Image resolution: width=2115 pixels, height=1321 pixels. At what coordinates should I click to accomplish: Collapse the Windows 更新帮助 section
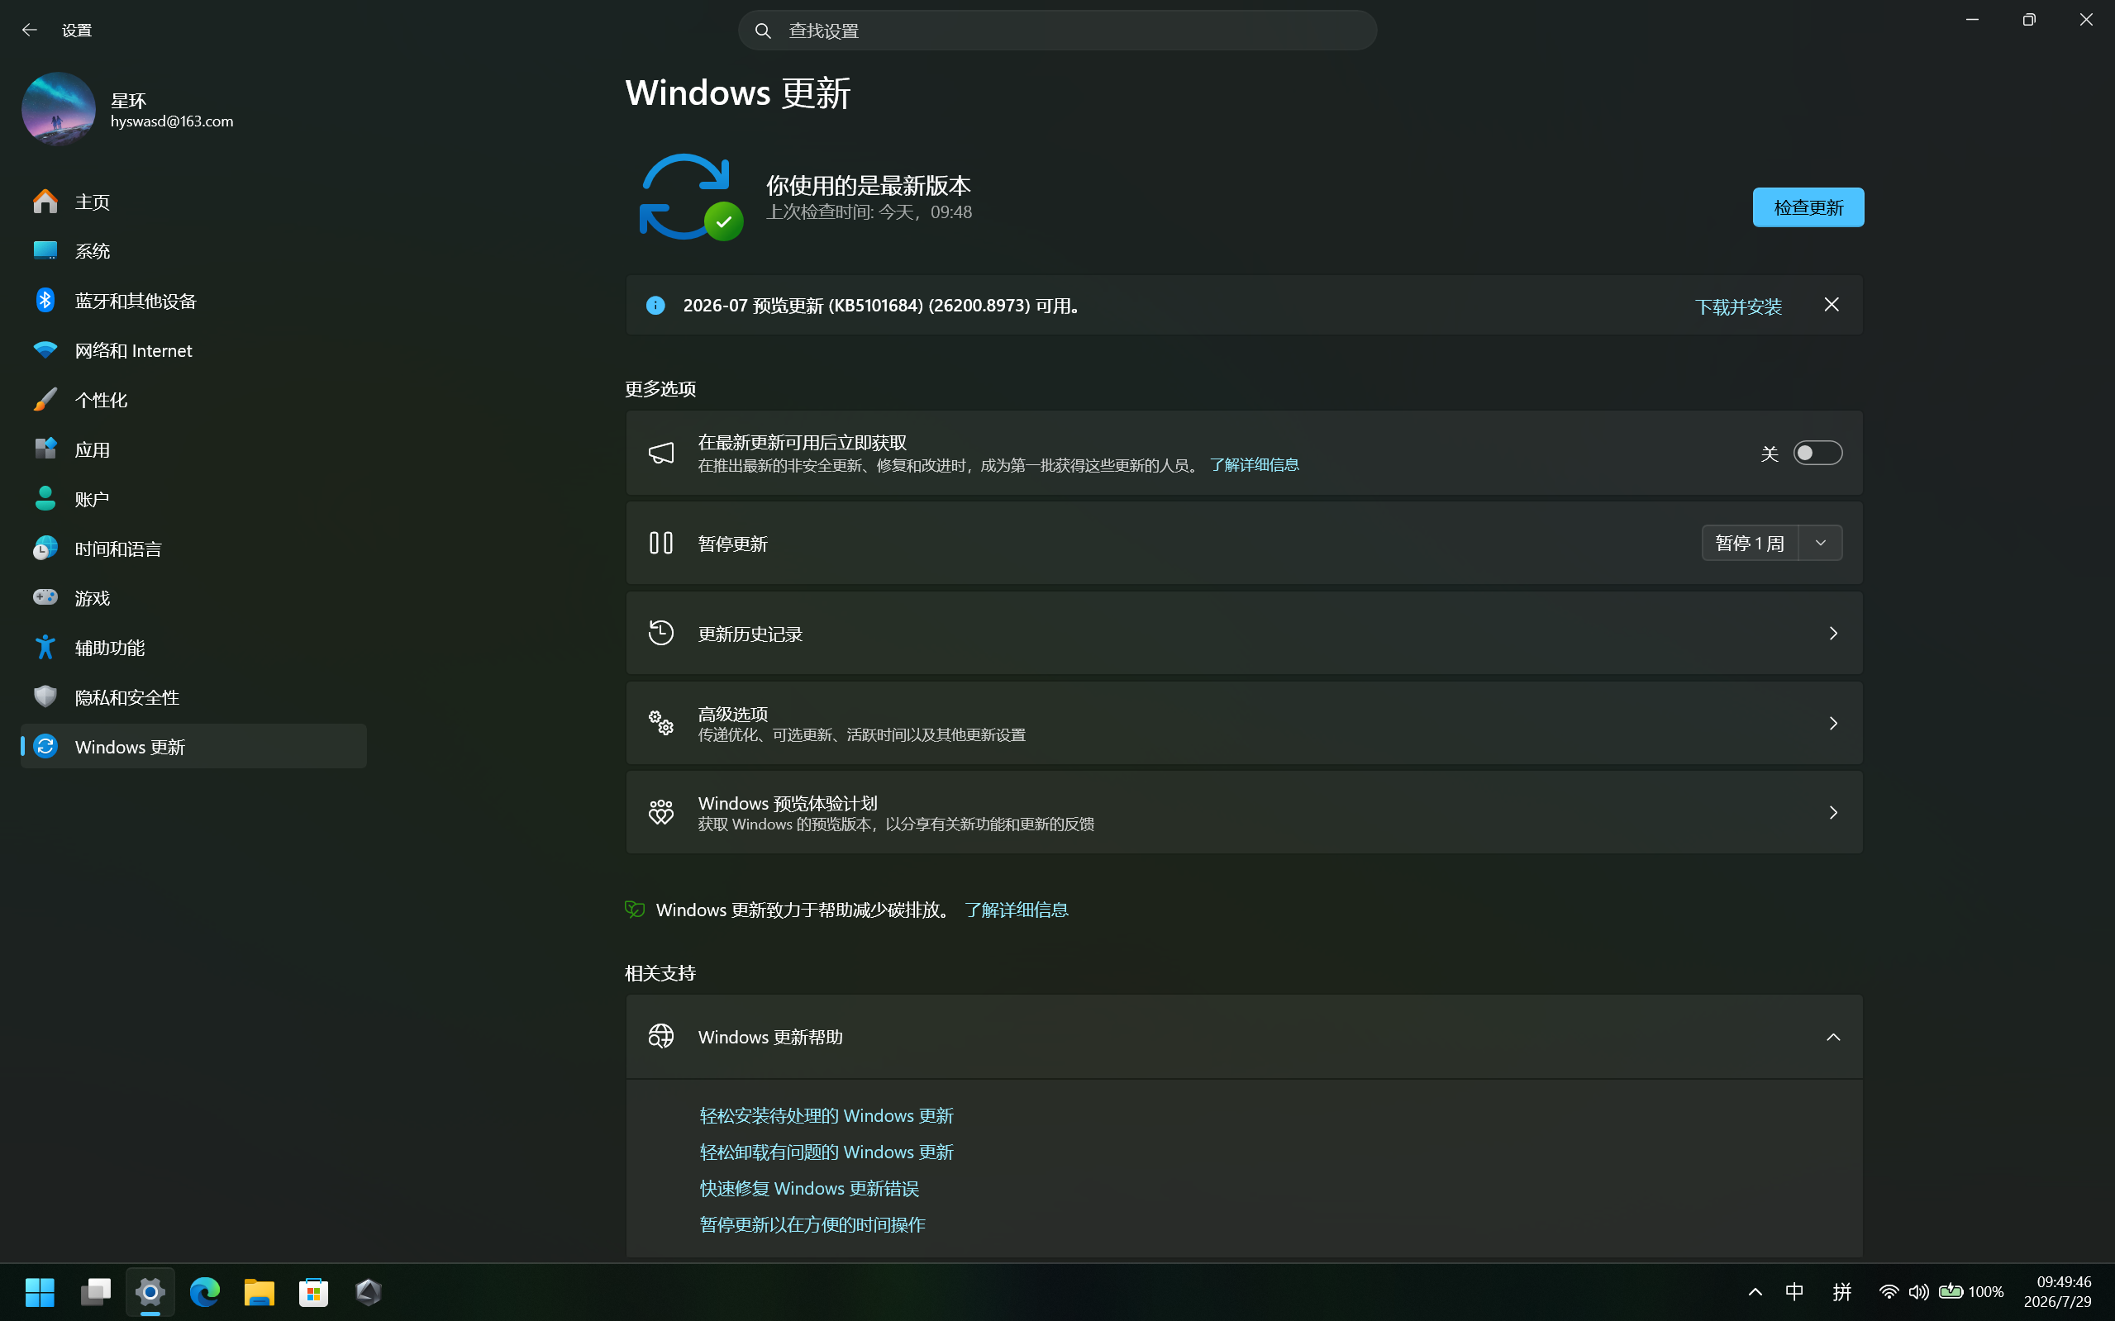pos(1832,1037)
